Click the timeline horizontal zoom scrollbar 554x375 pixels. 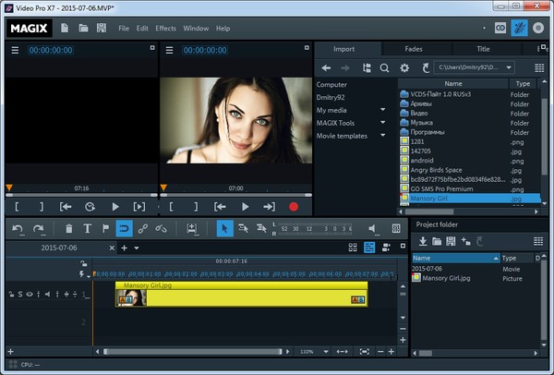193,352
